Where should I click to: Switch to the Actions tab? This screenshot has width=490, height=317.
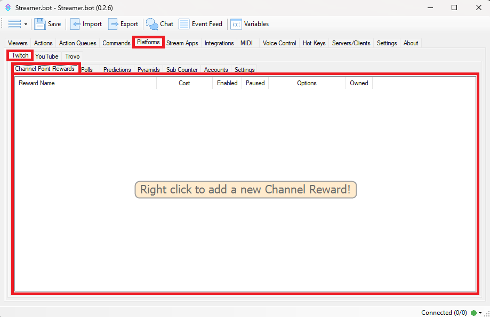pos(43,43)
